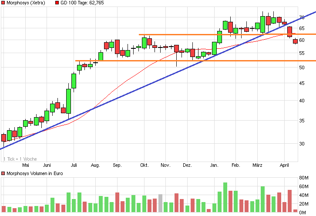Screen dimensions: 316x216
Task: Click the volume axis value 80M
Action: pos(304,178)
